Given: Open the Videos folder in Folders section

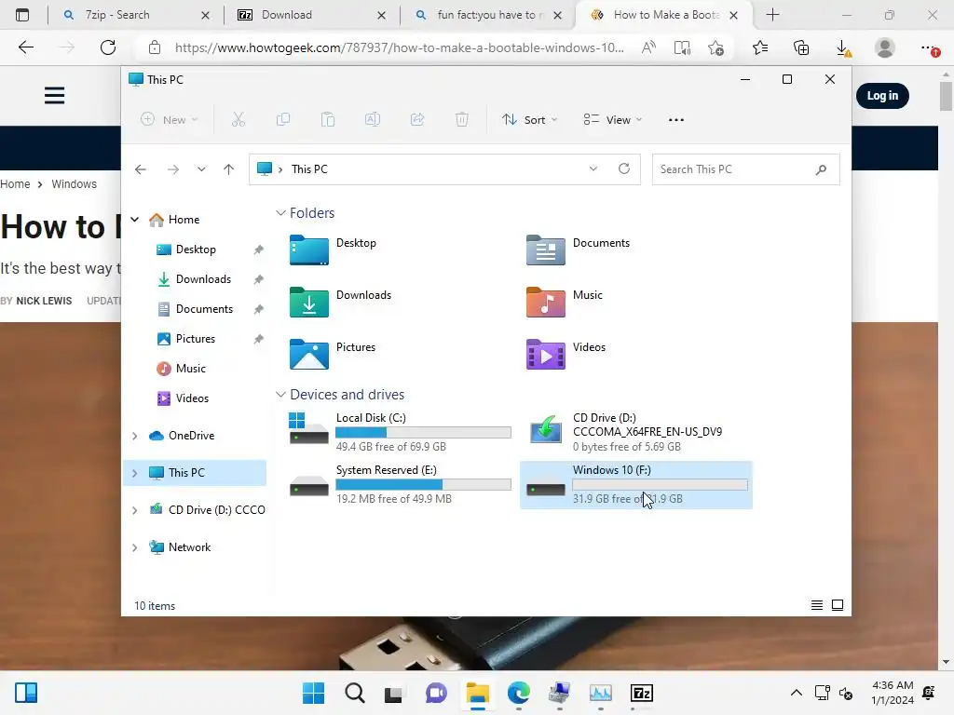Looking at the screenshot, I should pos(566,354).
